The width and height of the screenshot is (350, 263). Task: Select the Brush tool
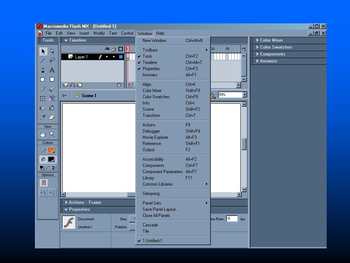point(52,89)
